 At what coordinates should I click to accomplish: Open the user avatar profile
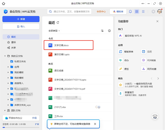(x=159, y=11)
